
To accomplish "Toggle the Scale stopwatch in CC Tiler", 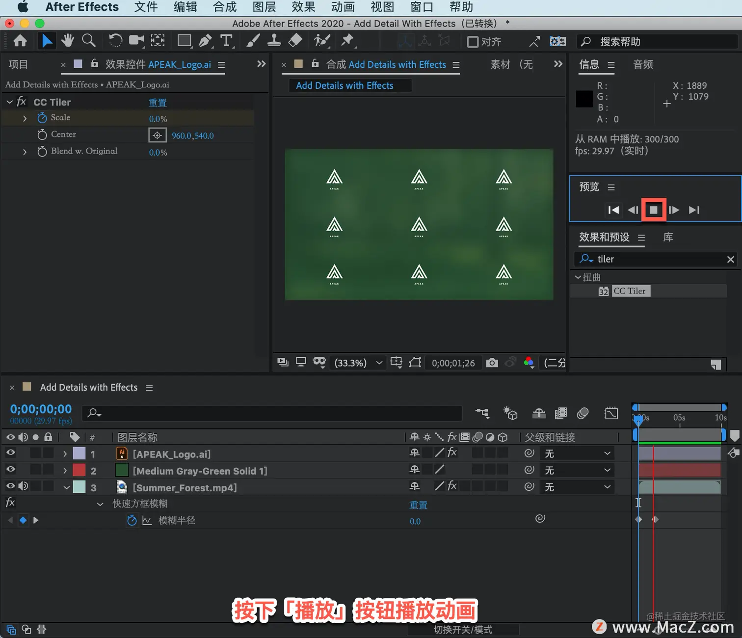I will pyautogui.click(x=42, y=118).
